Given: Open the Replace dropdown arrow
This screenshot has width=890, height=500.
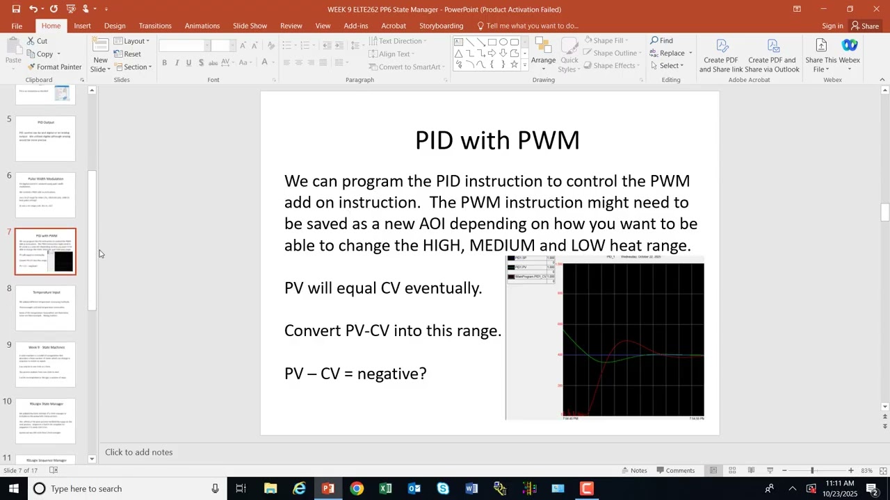Looking at the screenshot, I should [x=690, y=53].
